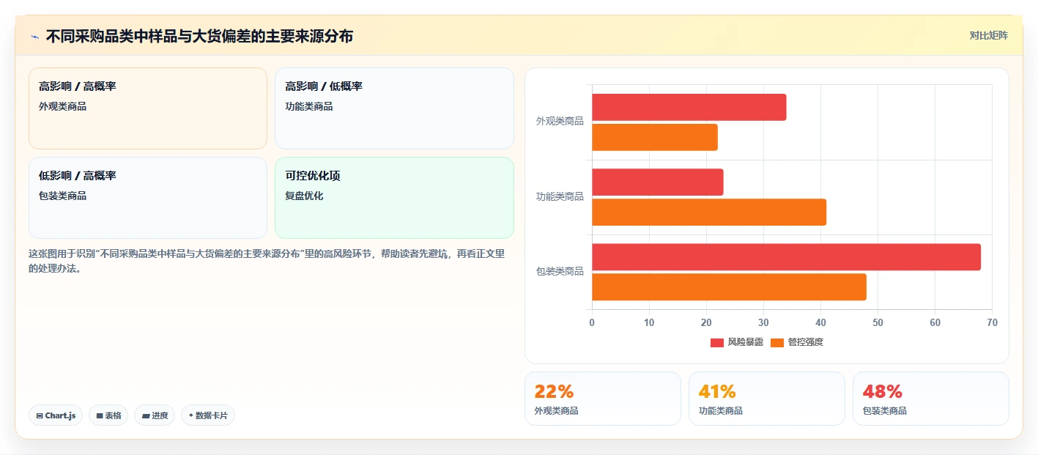
Task: Toggle the 风险暴露 legend entry
Action: pyautogui.click(x=737, y=342)
